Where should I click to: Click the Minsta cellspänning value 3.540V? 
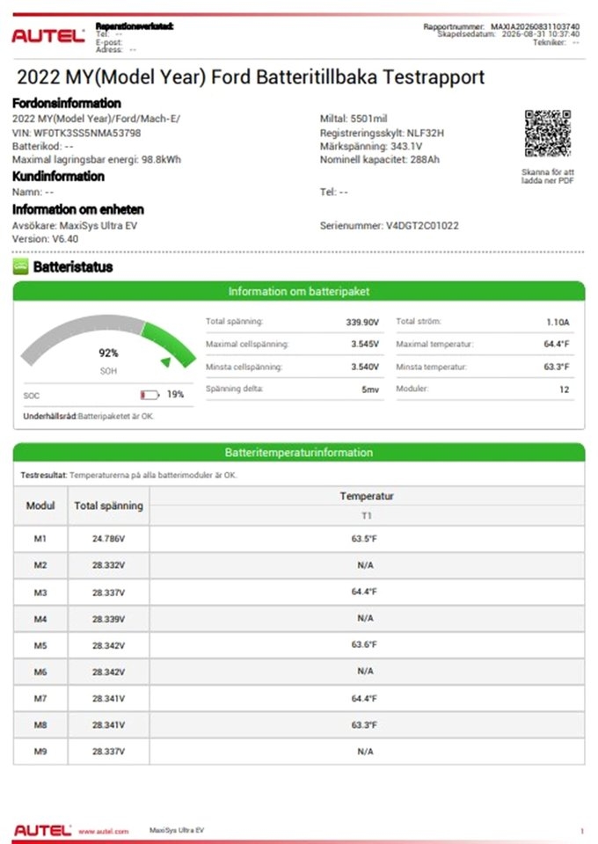click(365, 367)
